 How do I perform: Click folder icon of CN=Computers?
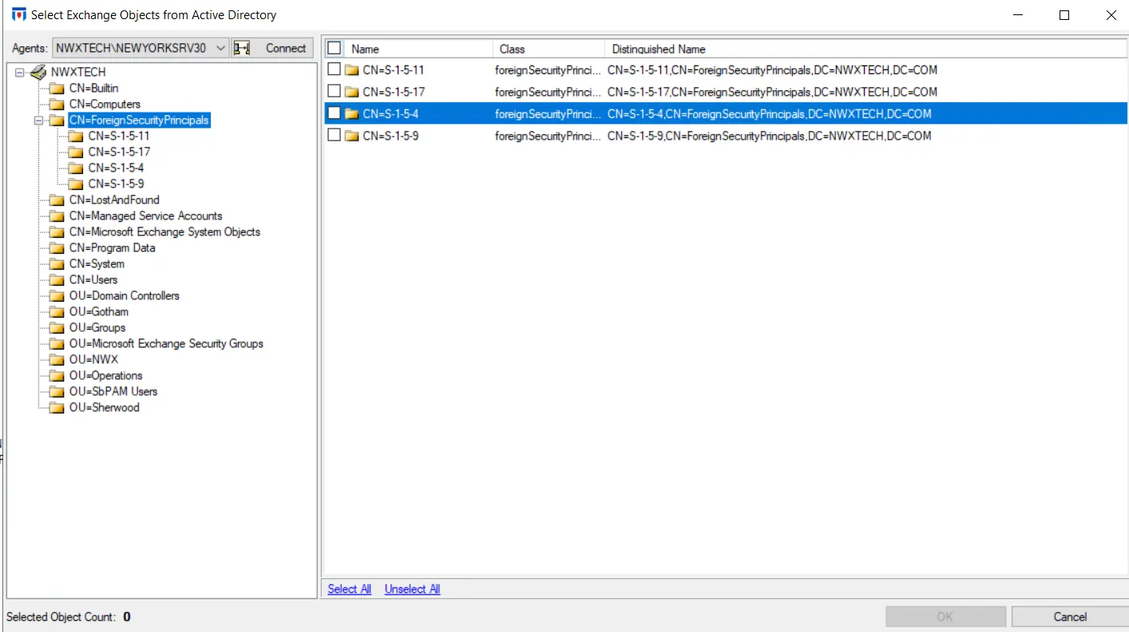click(x=56, y=105)
